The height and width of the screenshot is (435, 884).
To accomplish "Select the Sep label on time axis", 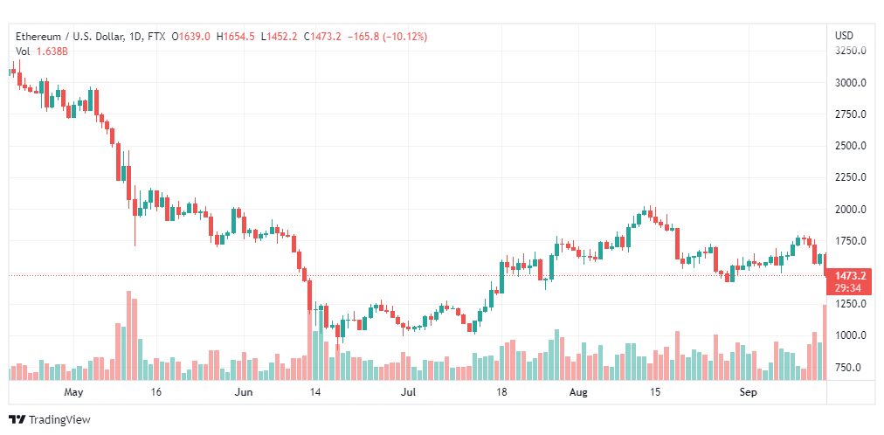I will click(748, 392).
